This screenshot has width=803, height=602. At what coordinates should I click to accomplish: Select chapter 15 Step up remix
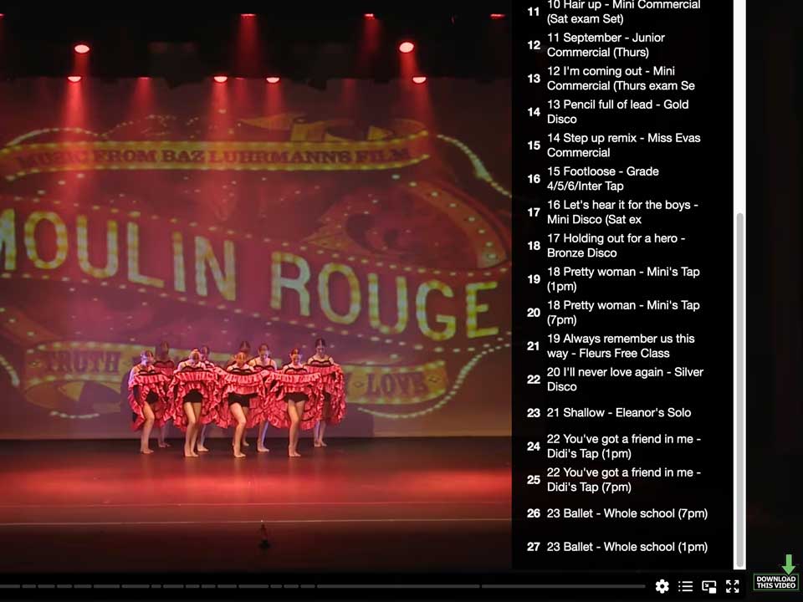coord(622,145)
